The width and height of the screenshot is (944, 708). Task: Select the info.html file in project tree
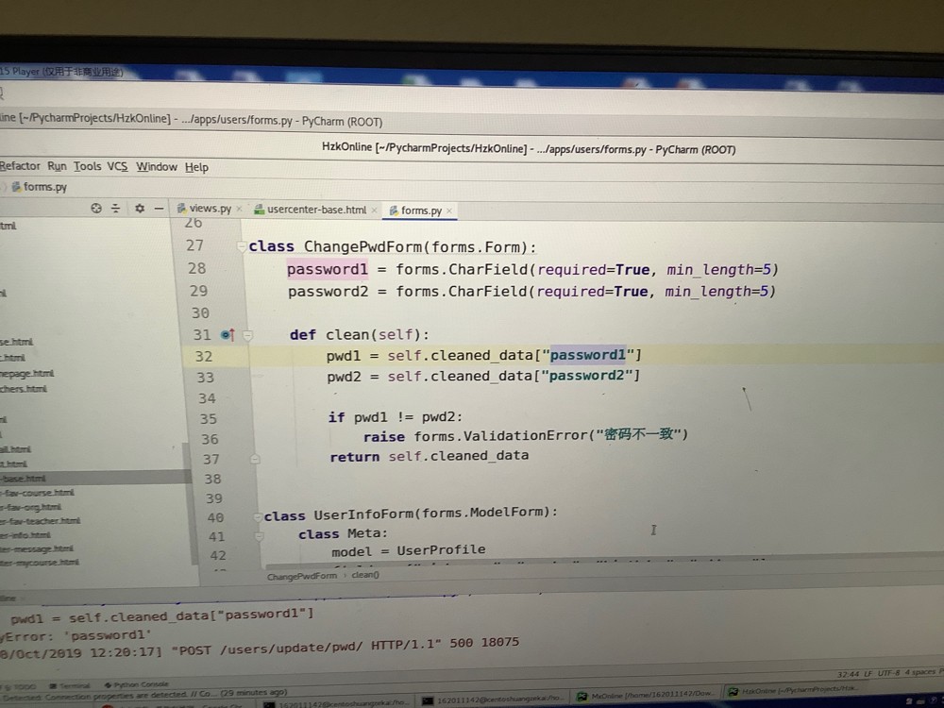(x=25, y=535)
